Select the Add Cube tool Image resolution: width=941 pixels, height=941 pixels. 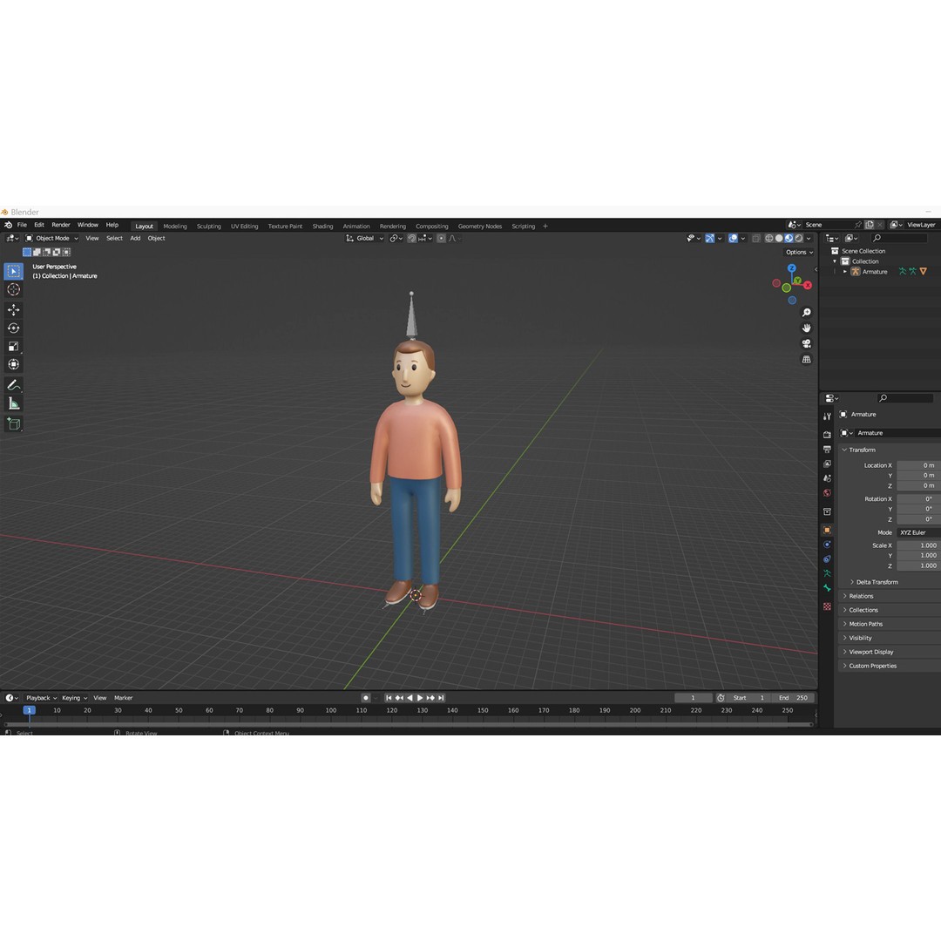[x=14, y=424]
